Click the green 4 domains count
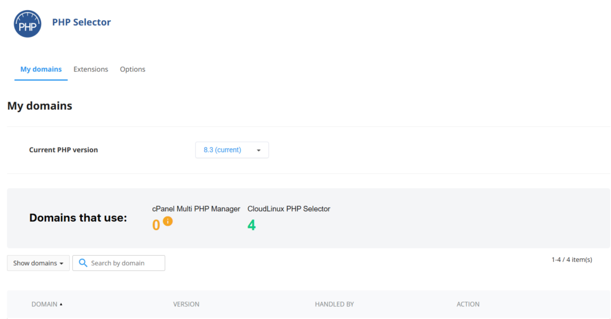The height and width of the screenshot is (319, 611). coord(251,225)
